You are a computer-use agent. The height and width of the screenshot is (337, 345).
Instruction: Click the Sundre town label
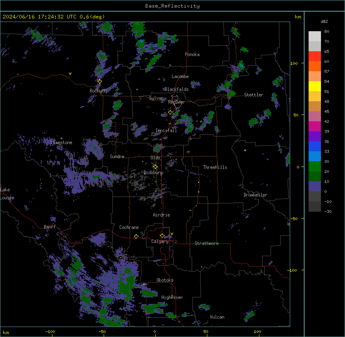point(117,156)
